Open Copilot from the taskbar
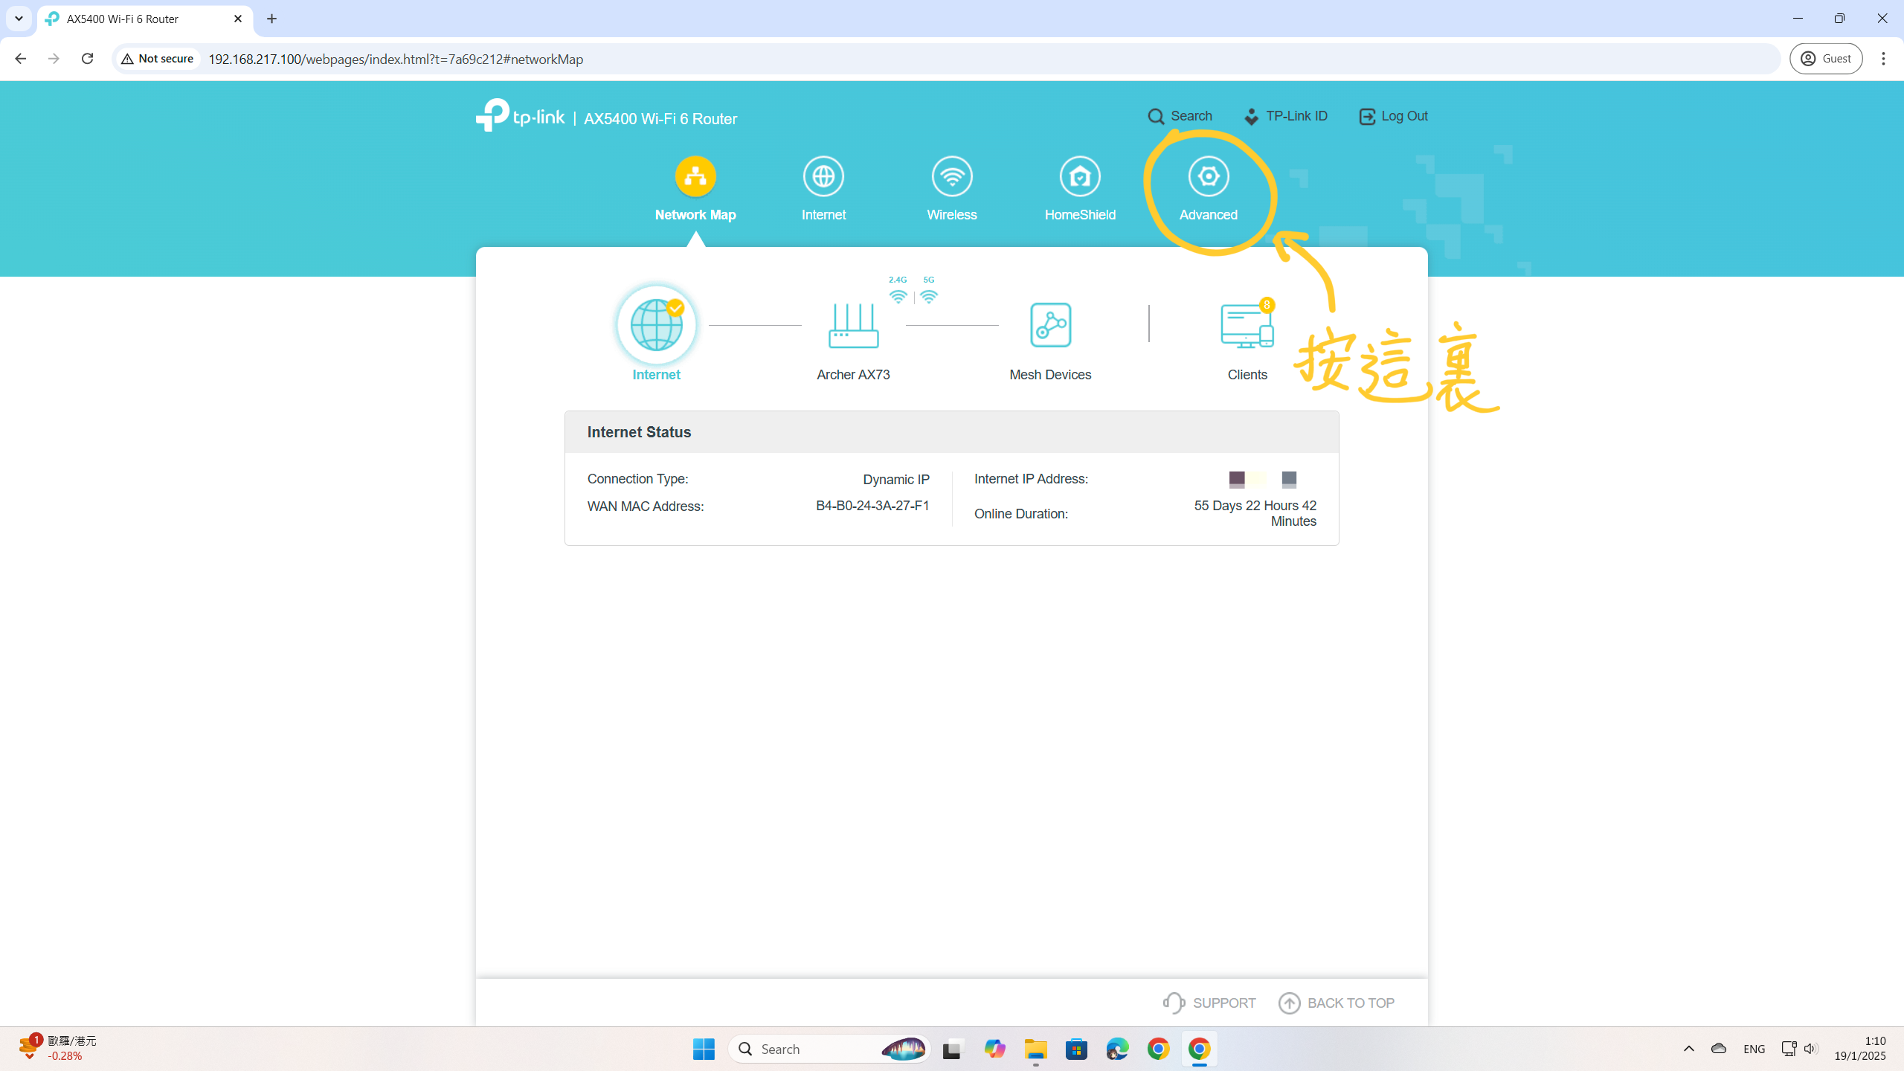This screenshot has width=1904, height=1071. [994, 1049]
